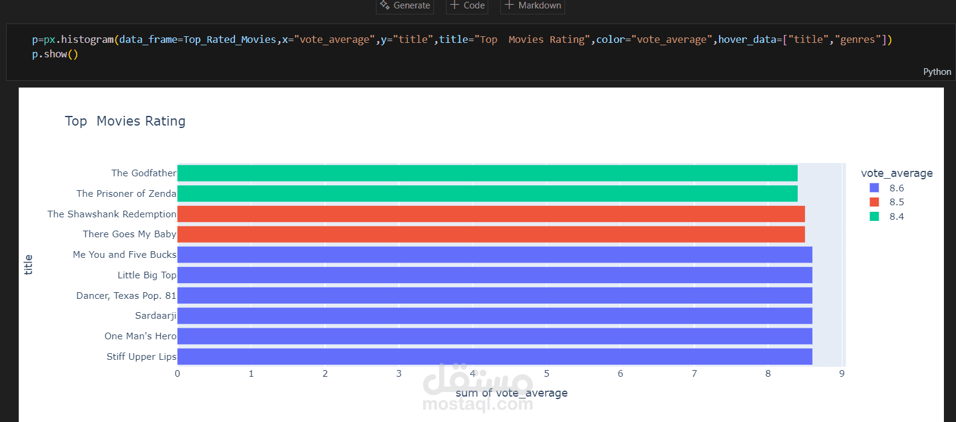Screen dimensions: 956x422
Task: Click the Little Big Top bar
Action: tap(494, 275)
